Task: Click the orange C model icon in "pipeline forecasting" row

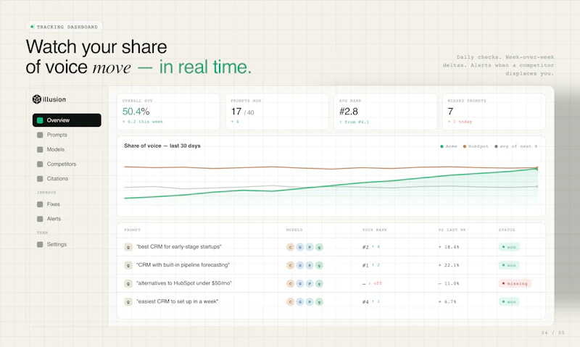Action: [x=291, y=265]
